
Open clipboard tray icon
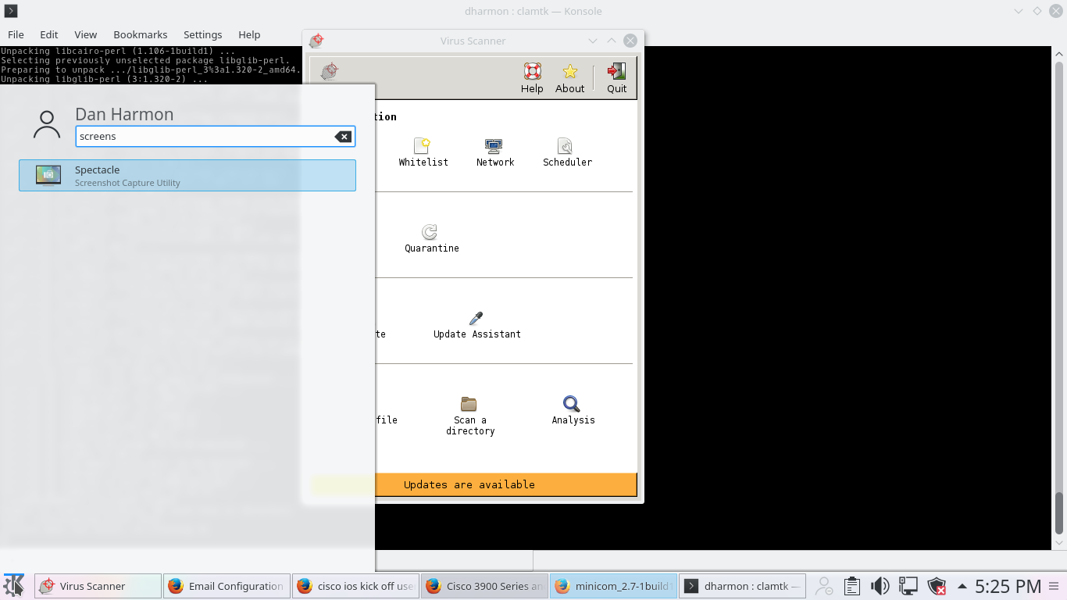[x=852, y=586]
